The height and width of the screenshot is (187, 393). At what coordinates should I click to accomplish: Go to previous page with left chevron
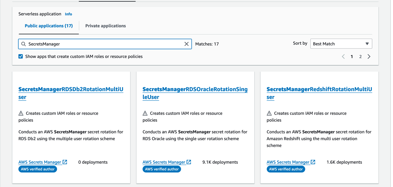click(x=343, y=57)
